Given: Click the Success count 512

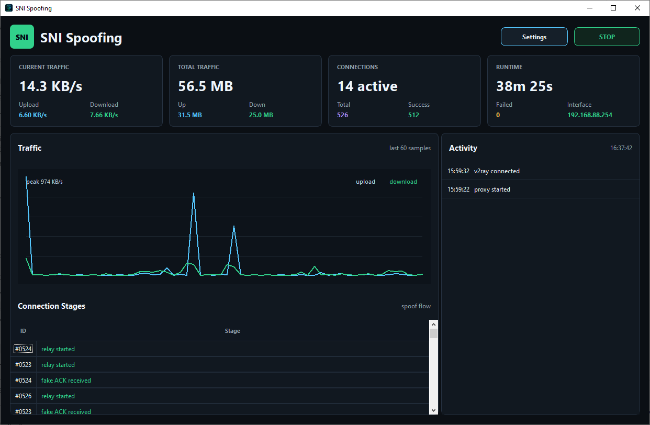Looking at the screenshot, I should (x=413, y=115).
